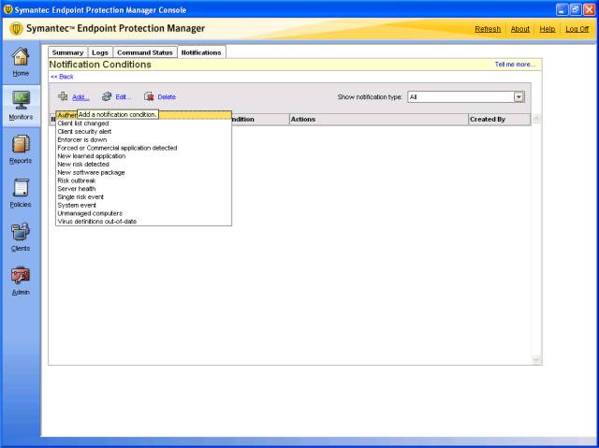Click the notification type combo box showing All
Screen dimensions: 599x448
[466, 97]
